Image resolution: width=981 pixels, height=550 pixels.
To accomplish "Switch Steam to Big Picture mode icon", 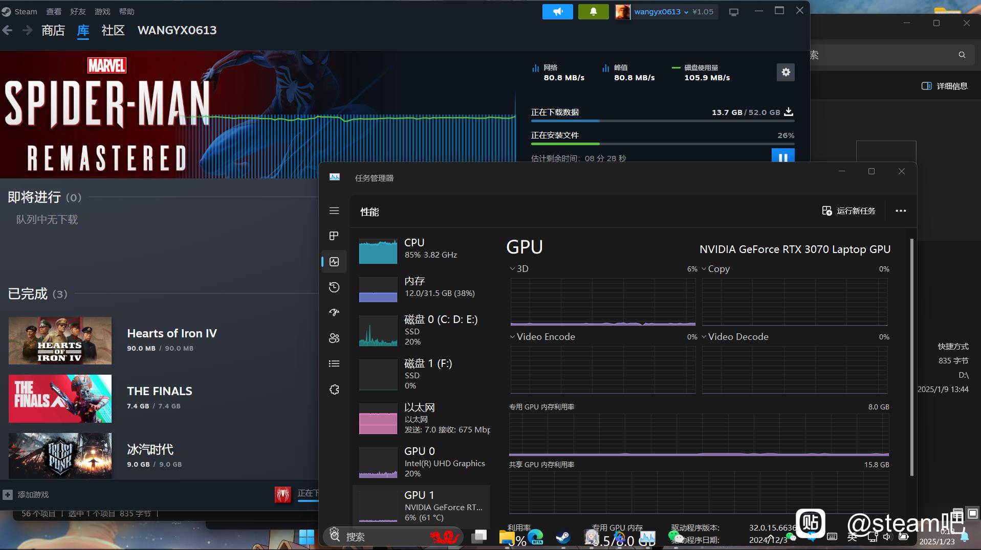I will point(734,12).
